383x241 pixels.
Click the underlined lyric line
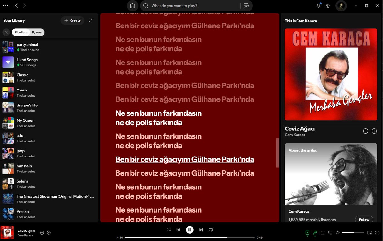[185, 159]
